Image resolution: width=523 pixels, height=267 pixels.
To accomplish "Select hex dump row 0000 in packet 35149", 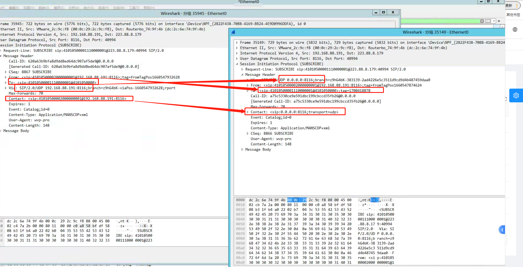I will (315, 200).
